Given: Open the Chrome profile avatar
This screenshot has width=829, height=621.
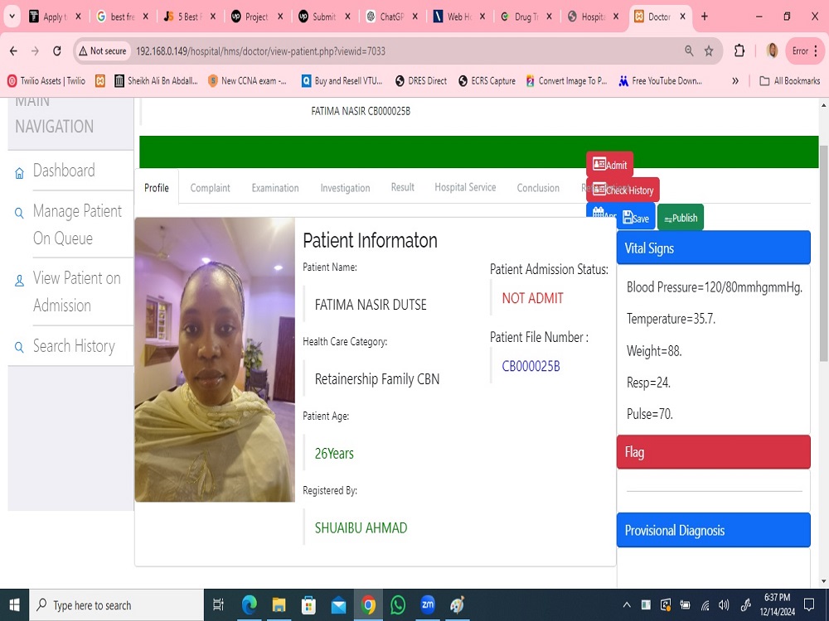Looking at the screenshot, I should 773,51.
